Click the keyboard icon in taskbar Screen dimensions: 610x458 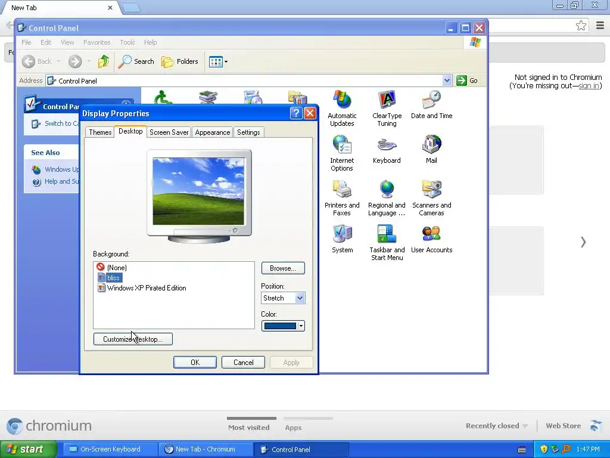tap(522, 450)
